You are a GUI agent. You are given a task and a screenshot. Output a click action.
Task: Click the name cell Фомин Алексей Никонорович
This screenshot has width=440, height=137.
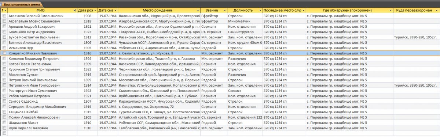point(43,117)
